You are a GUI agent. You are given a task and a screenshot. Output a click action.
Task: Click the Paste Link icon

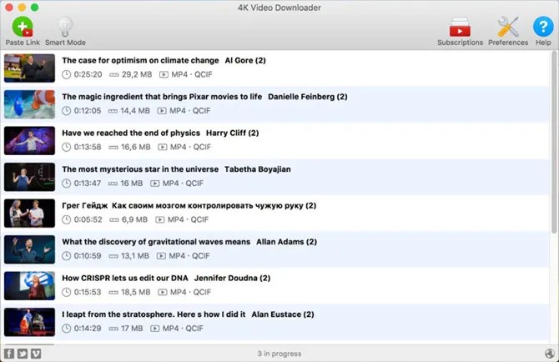[23, 27]
